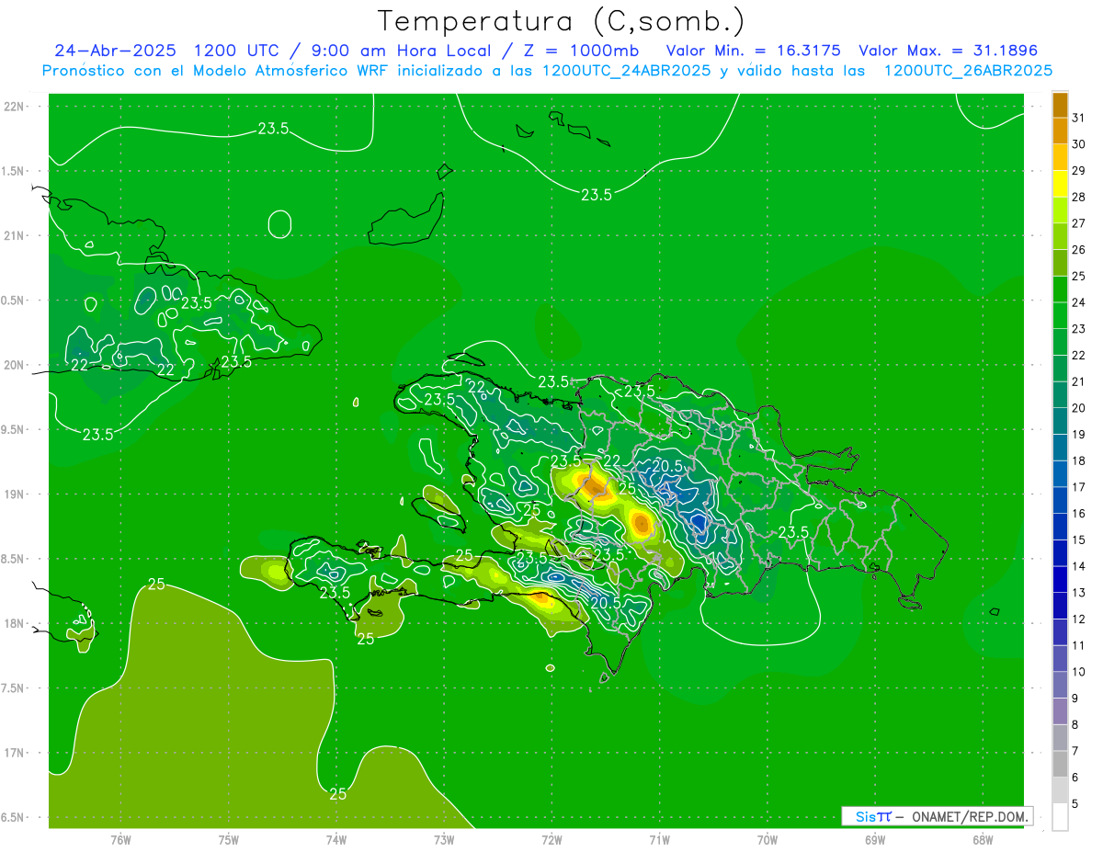The image size is (1103, 852).
Task: Pick the gray colorbar swatch between 6 and 7
Action: coord(1060,764)
